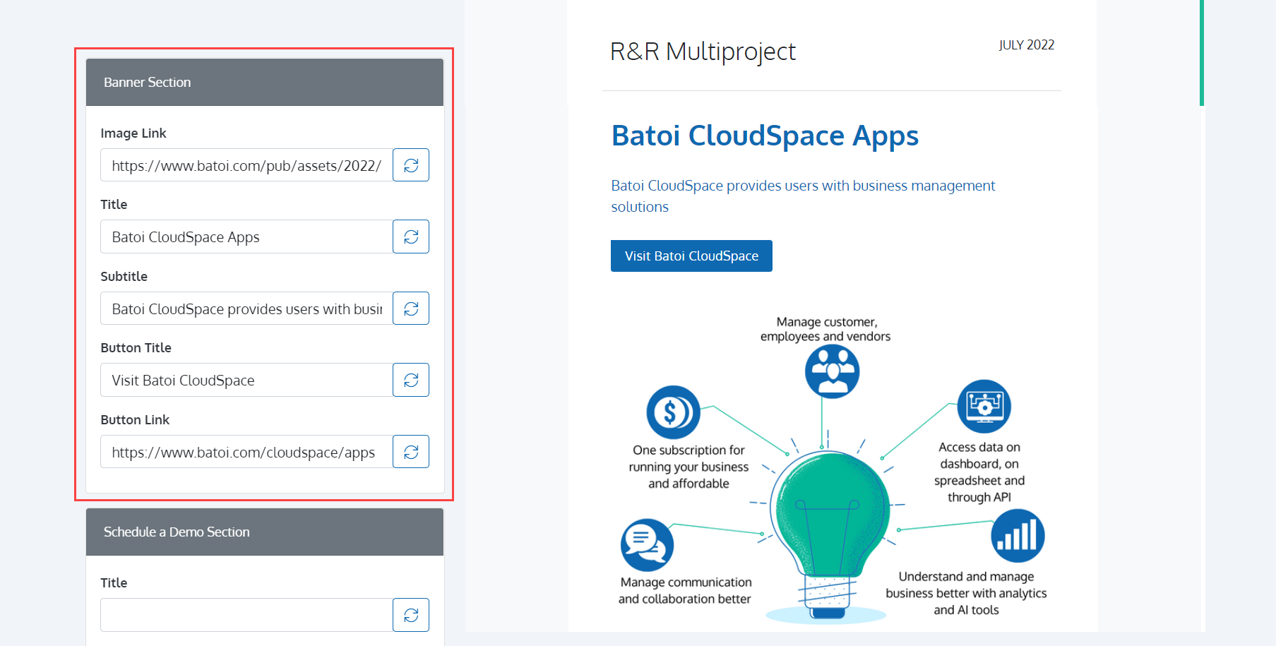
Task: Click the Image Link label
Action: point(133,133)
